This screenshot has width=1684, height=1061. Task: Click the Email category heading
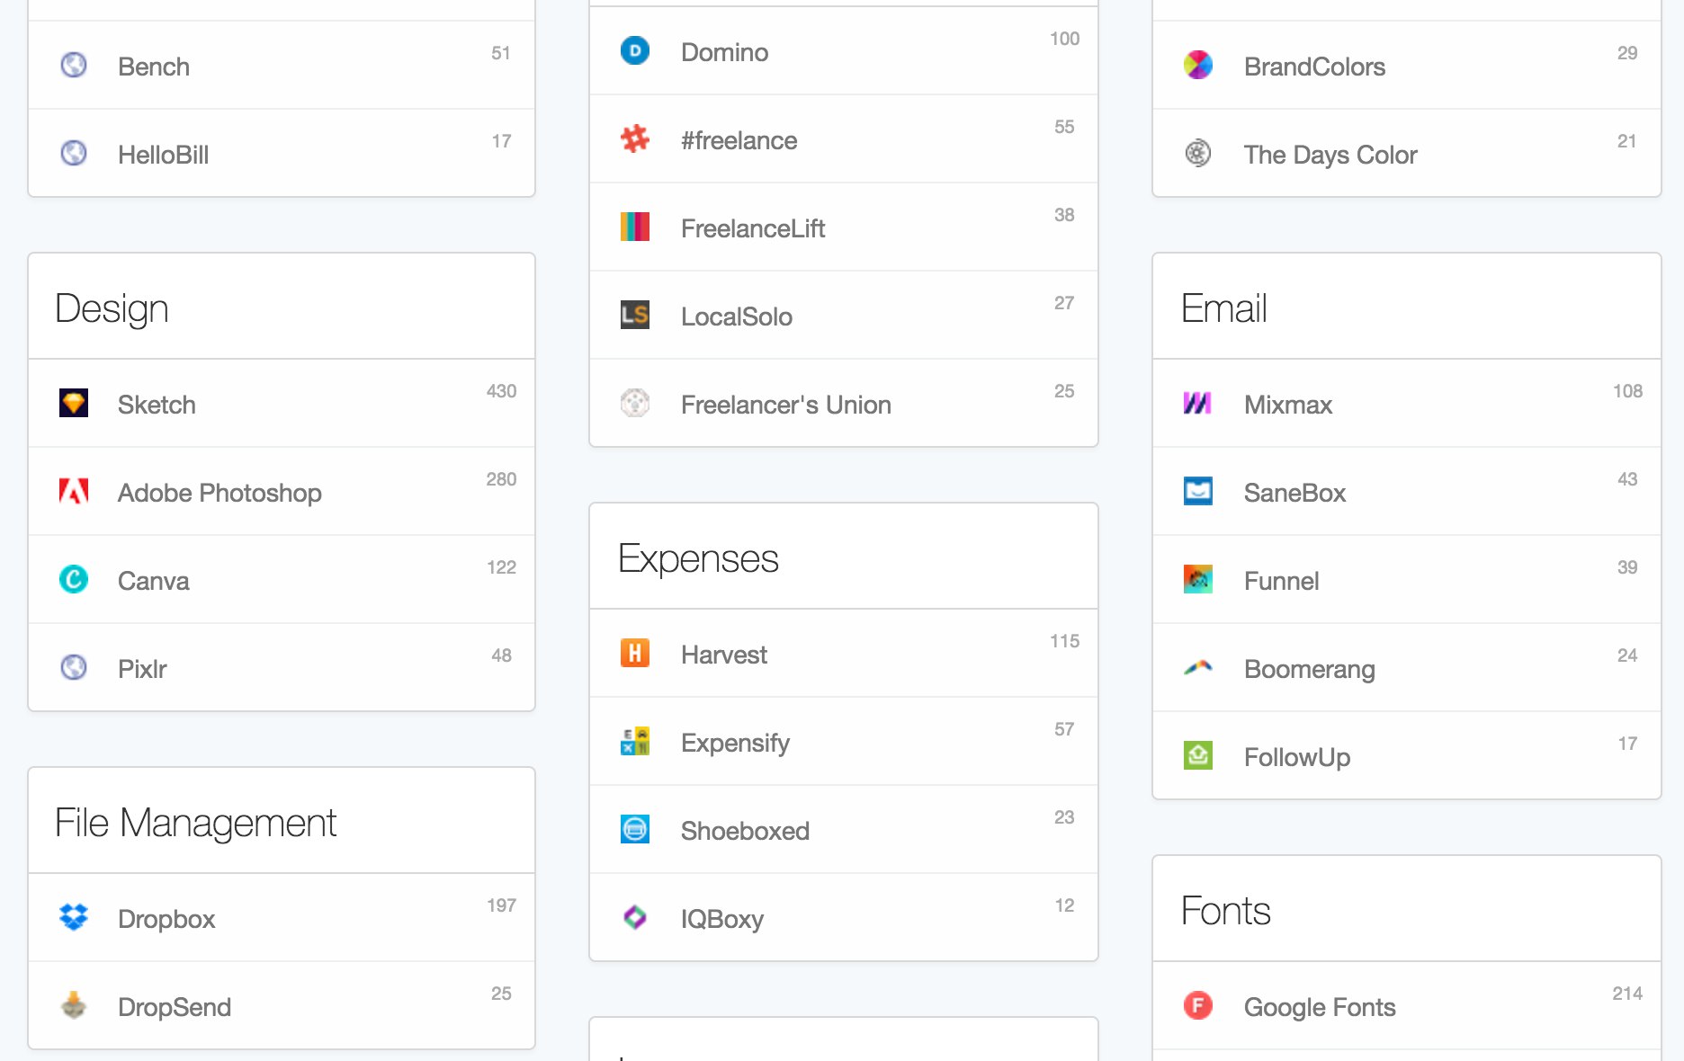point(1224,308)
